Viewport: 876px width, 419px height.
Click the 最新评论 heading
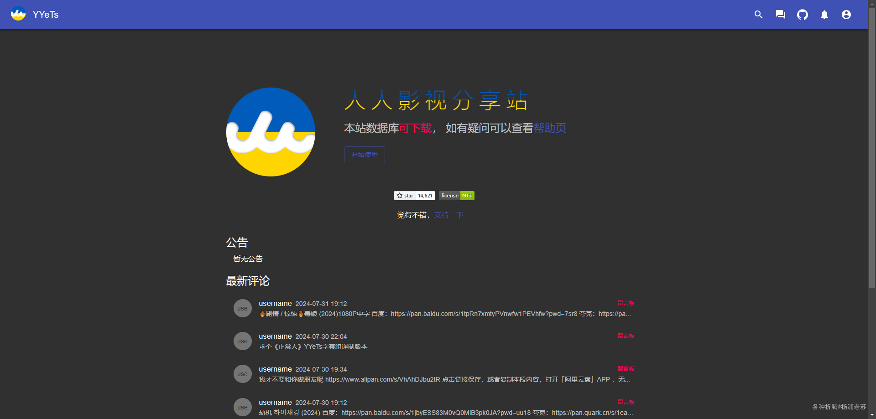click(x=248, y=281)
